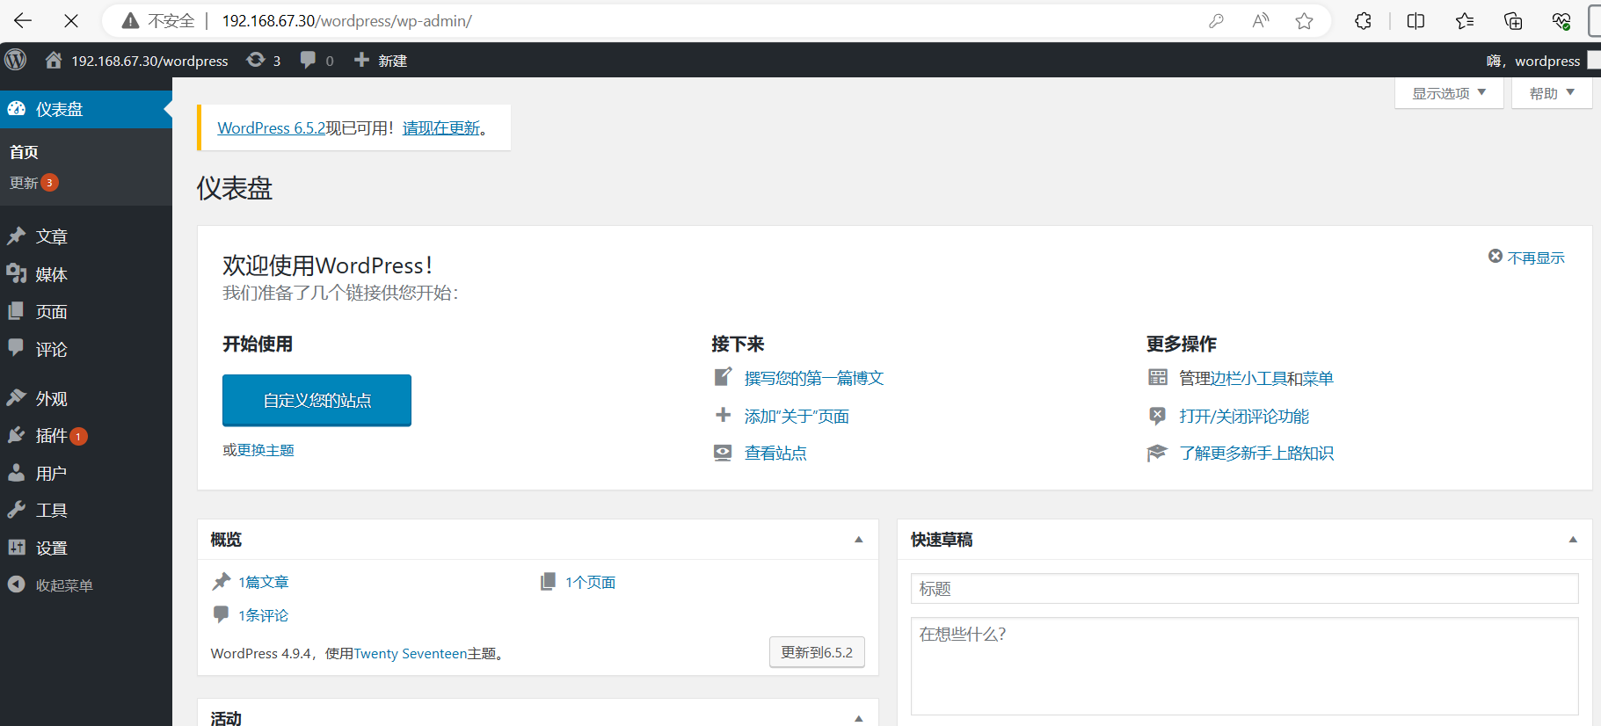The width and height of the screenshot is (1601, 726).
Task: Open 了解更多新手上路知识 link
Action: click(x=1256, y=454)
